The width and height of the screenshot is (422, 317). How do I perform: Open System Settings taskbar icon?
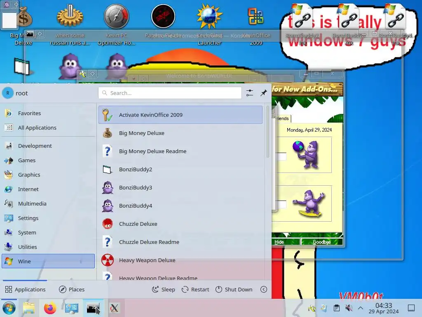(x=72, y=308)
